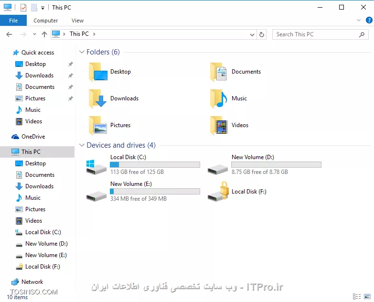The image size is (374, 302).
Task: Switch to Large icons view in status bar
Action: click(367, 297)
